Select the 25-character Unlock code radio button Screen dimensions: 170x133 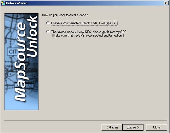pos(48,23)
